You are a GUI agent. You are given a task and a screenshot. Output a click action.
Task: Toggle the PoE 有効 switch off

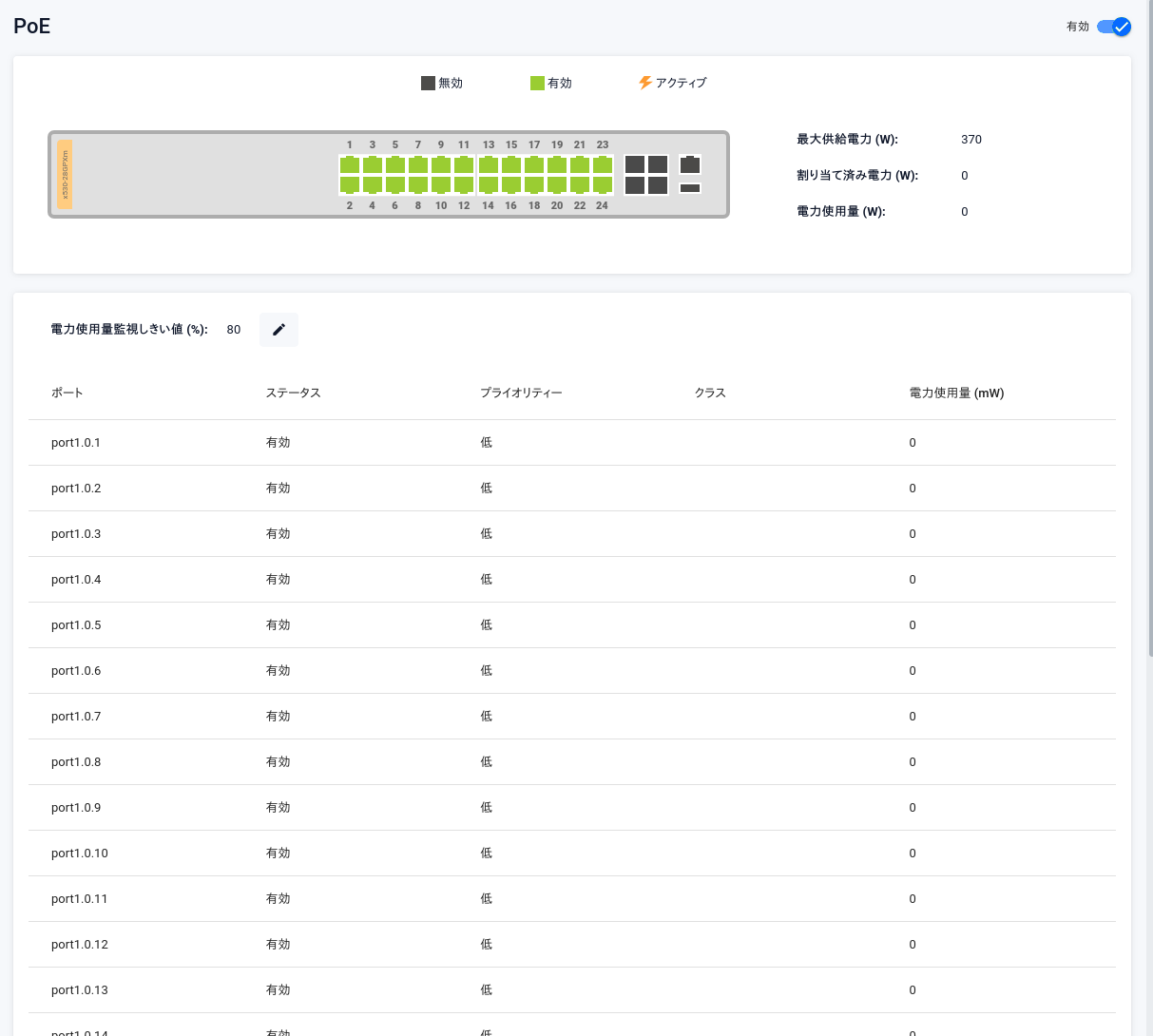pyautogui.click(x=1113, y=27)
